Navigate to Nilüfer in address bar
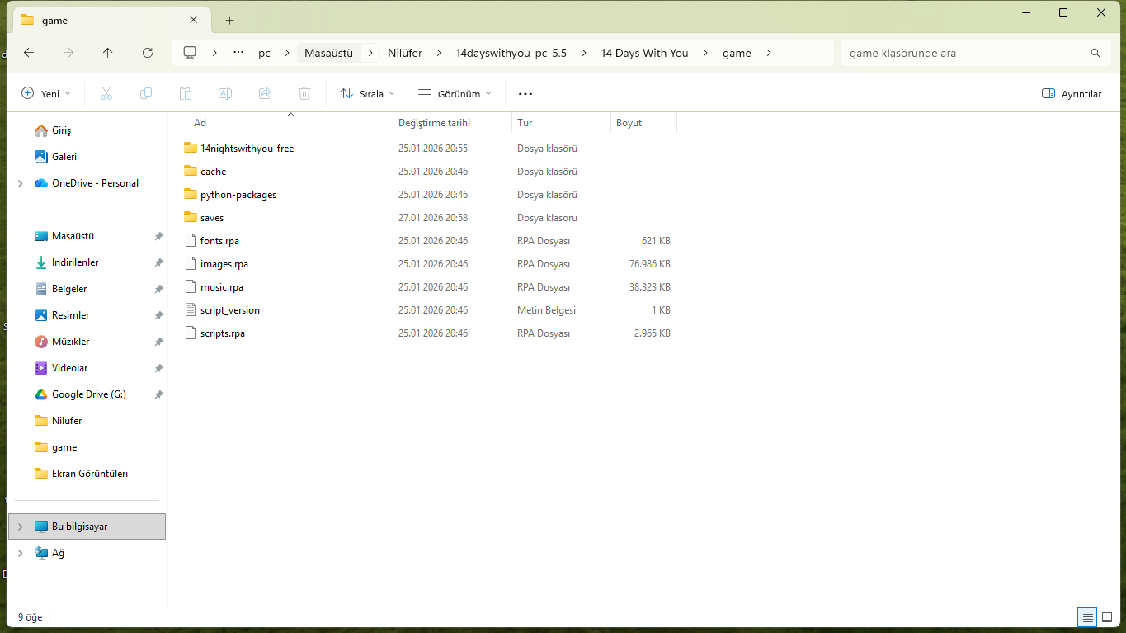 (405, 53)
